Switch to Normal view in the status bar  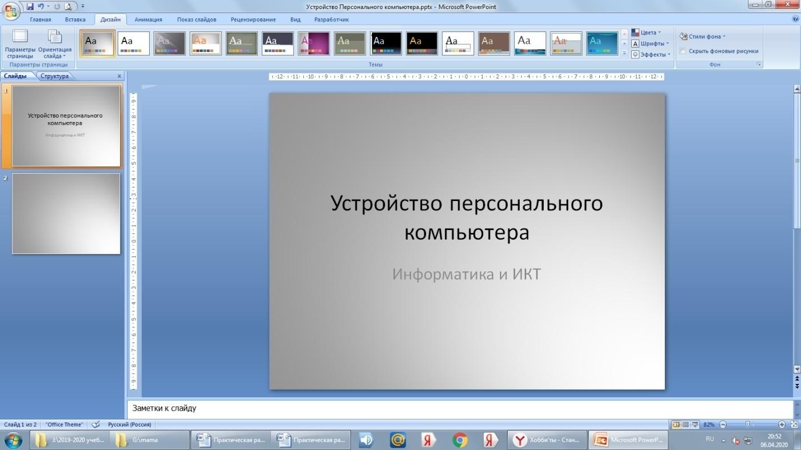pyautogui.click(x=675, y=425)
